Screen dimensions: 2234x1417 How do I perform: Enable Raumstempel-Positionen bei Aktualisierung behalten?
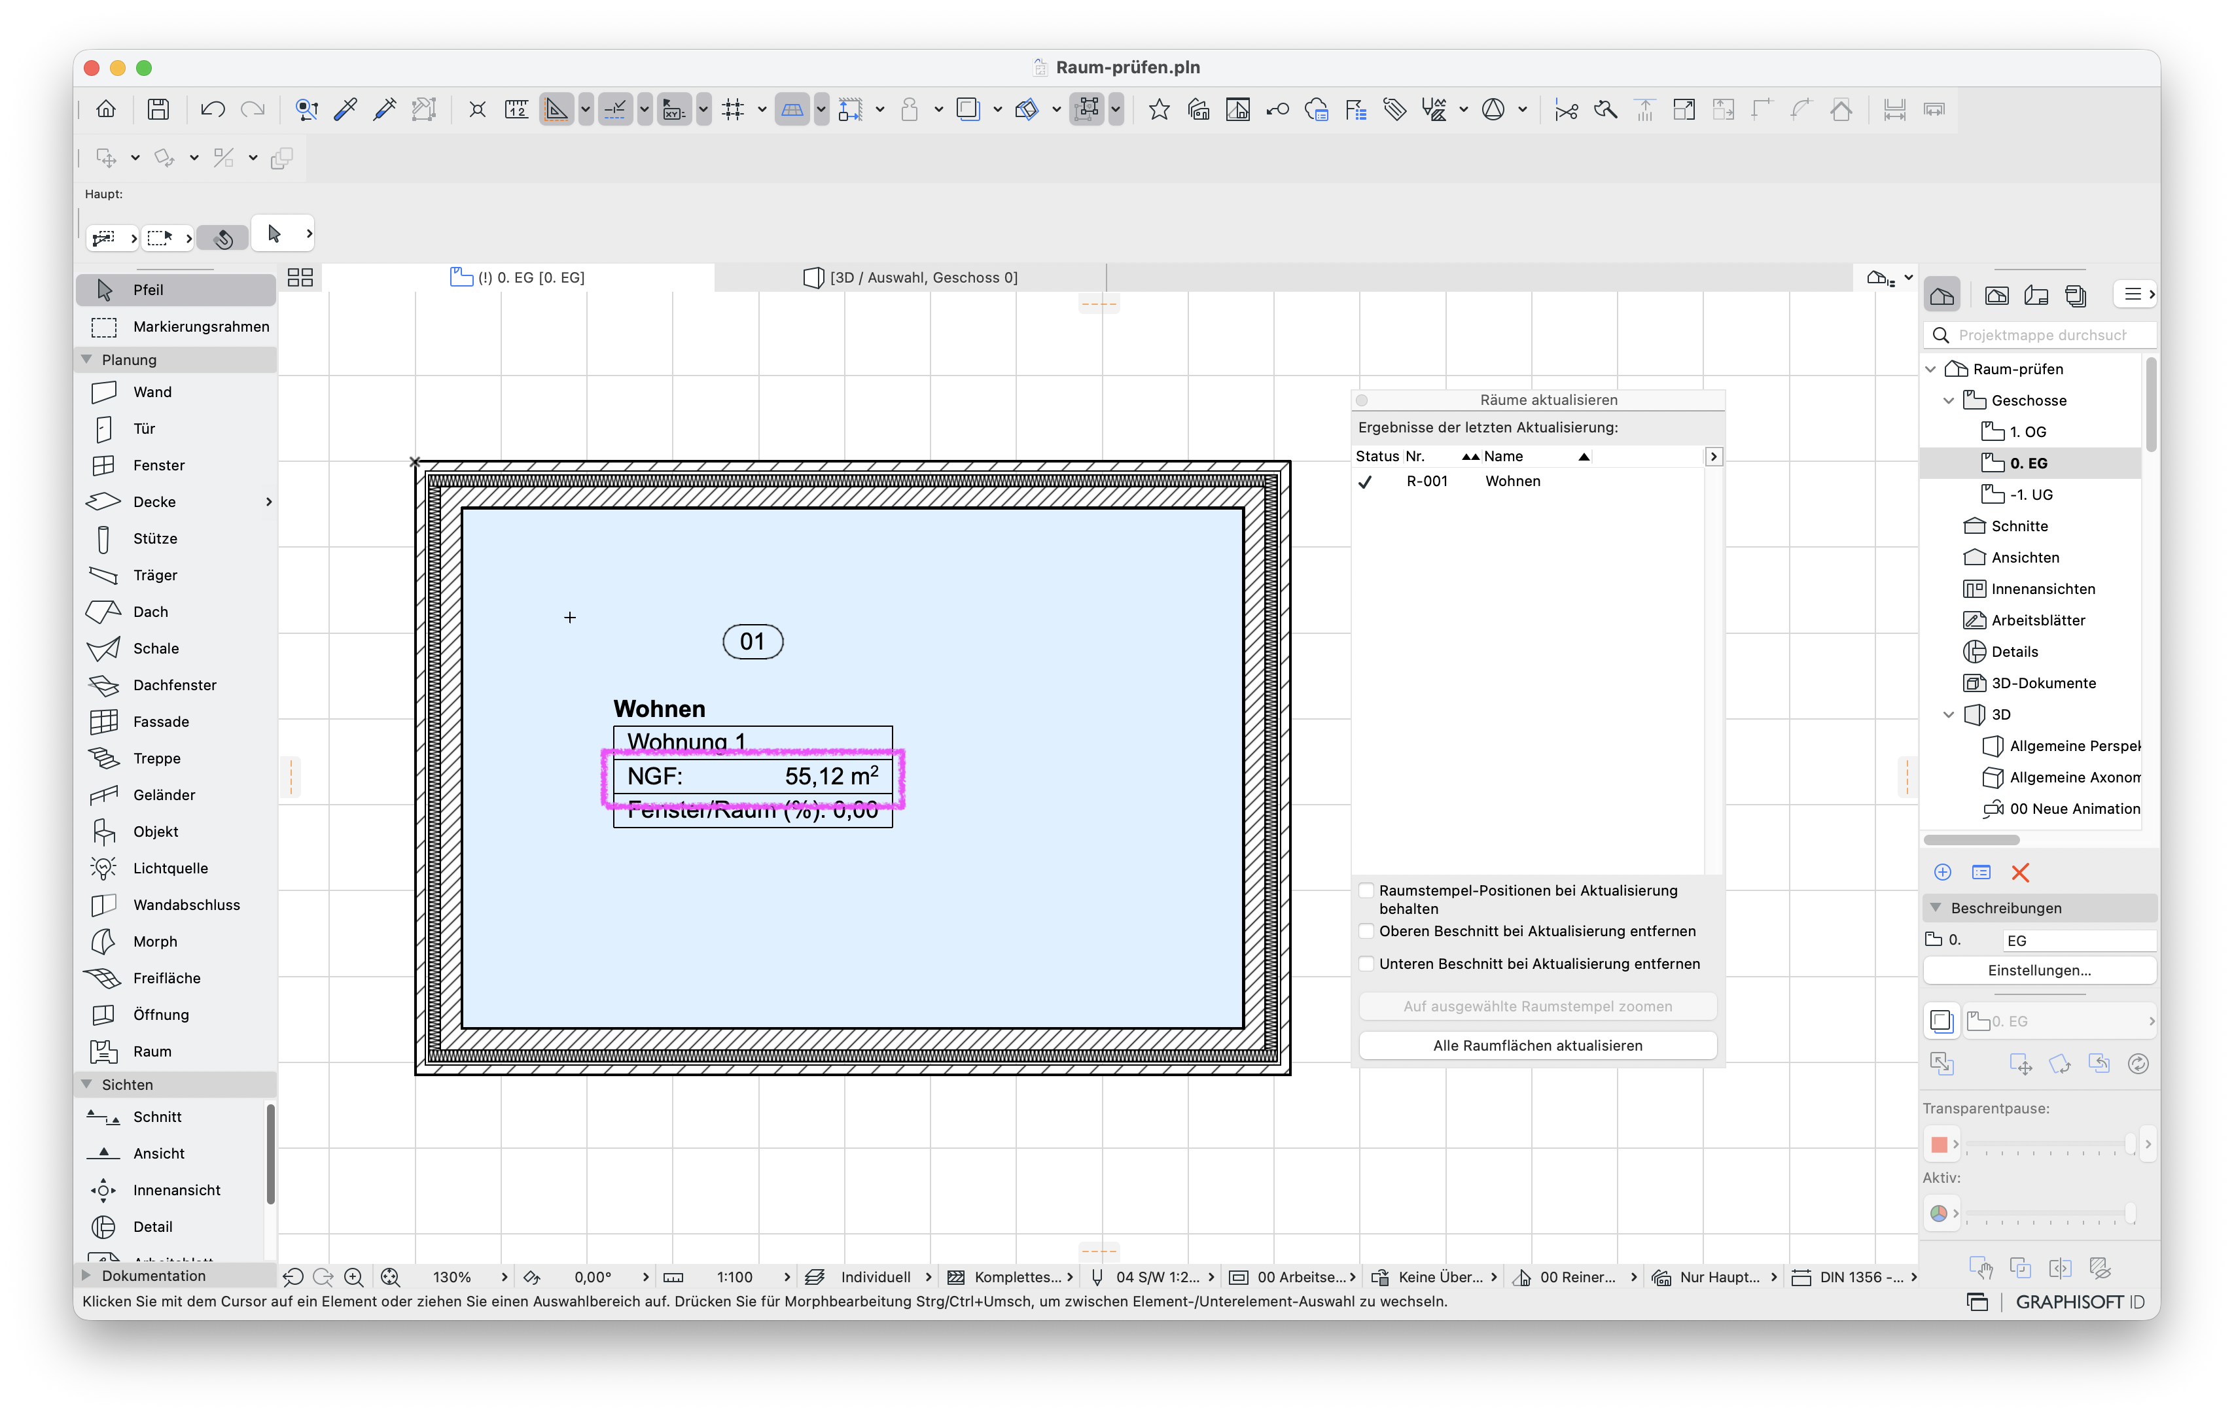[x=1366, y=891]
